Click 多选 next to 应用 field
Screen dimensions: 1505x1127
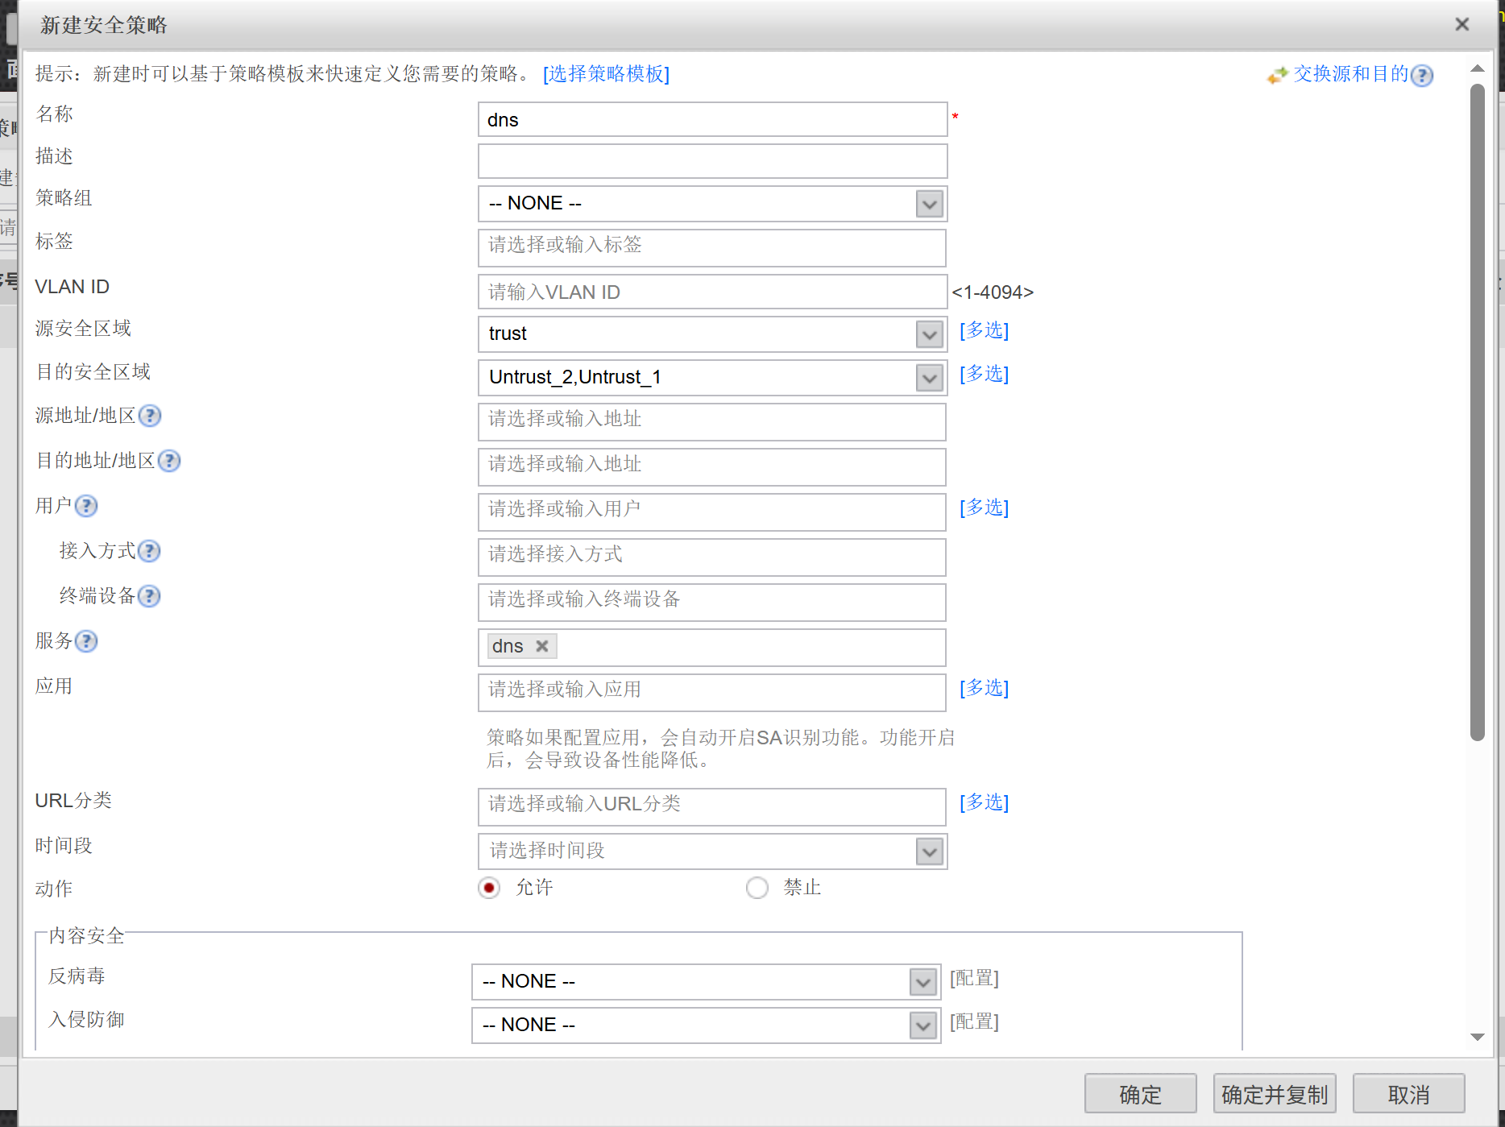[984, 688]
